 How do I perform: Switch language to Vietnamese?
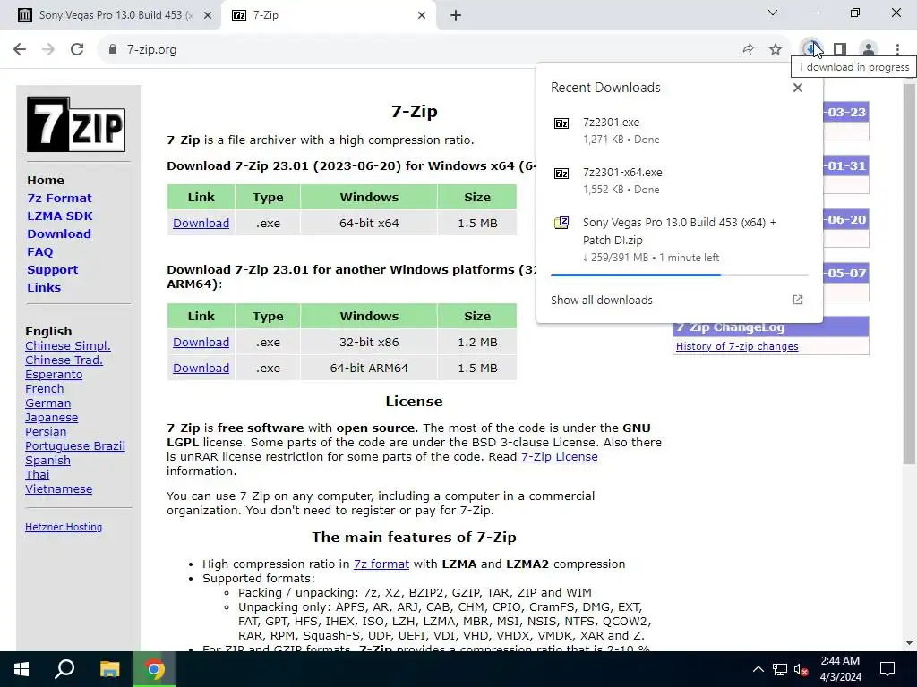click(x=58, y=489)
